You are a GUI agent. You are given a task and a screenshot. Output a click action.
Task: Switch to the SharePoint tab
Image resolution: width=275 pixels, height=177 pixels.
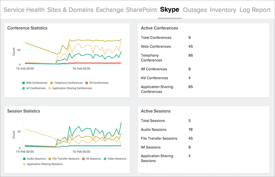coord(142,9)
